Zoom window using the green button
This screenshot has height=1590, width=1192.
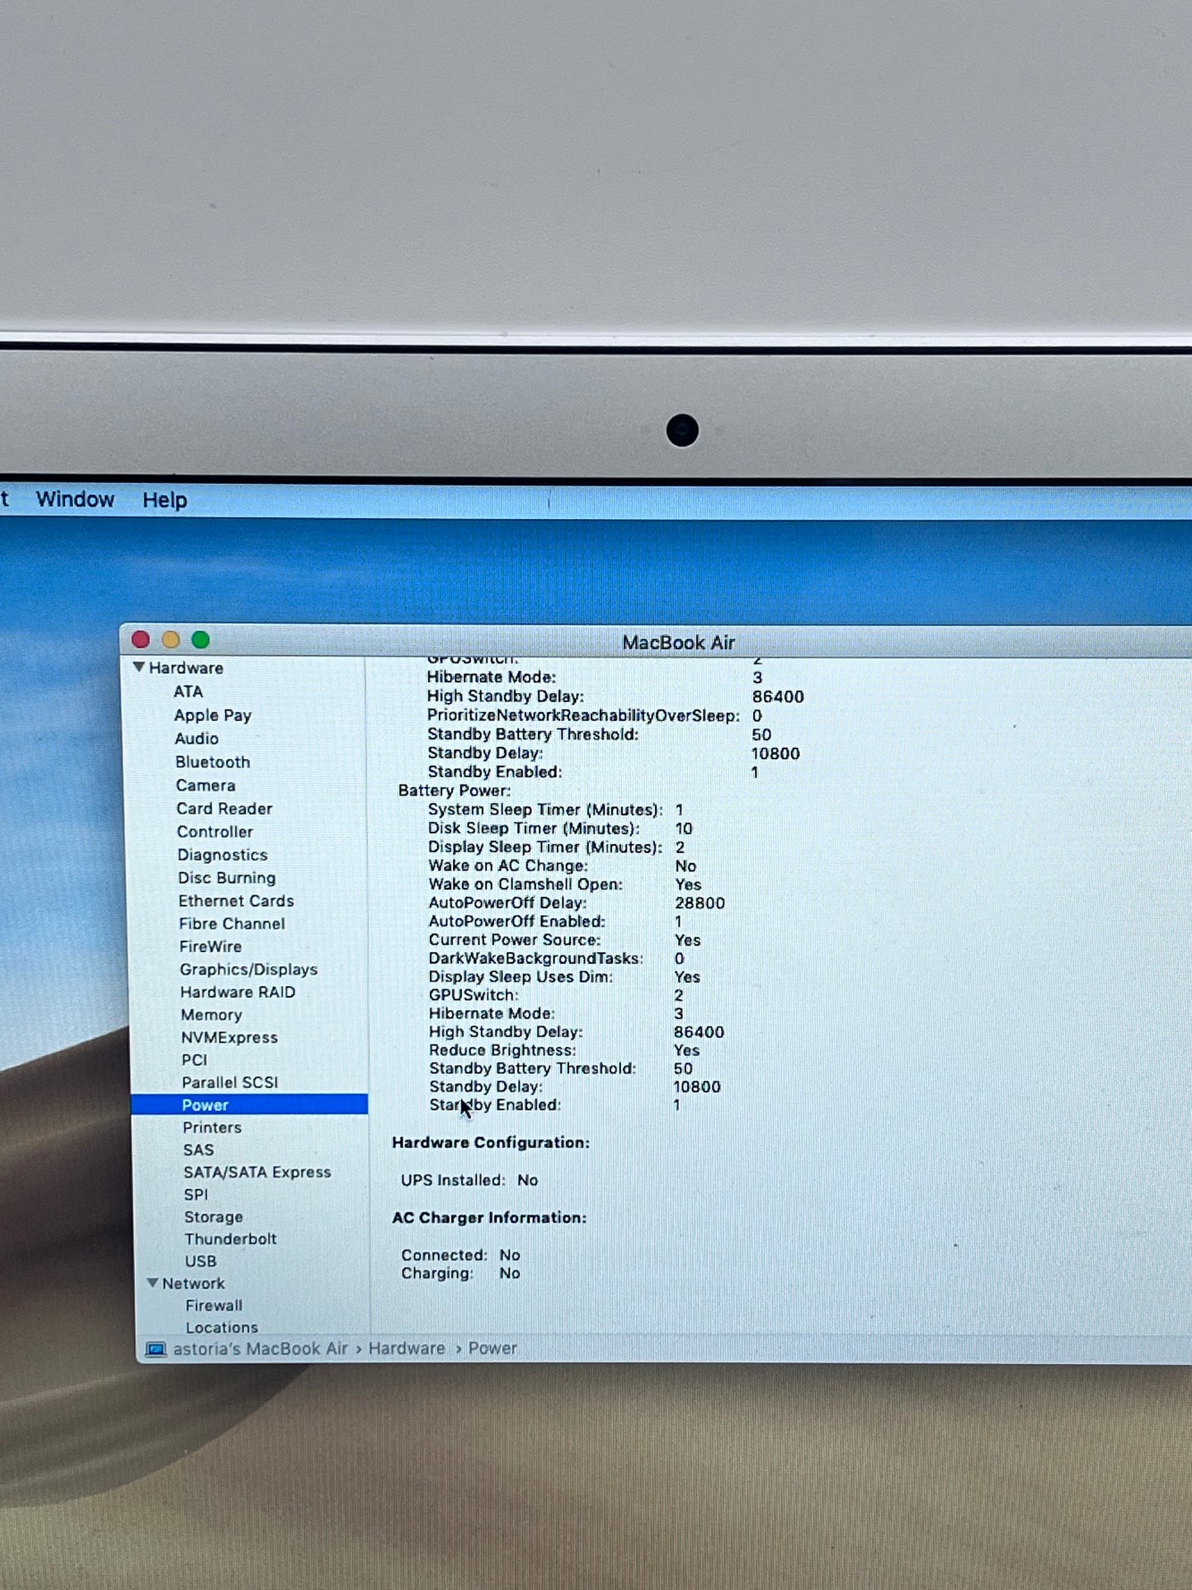tap(200, 639)
